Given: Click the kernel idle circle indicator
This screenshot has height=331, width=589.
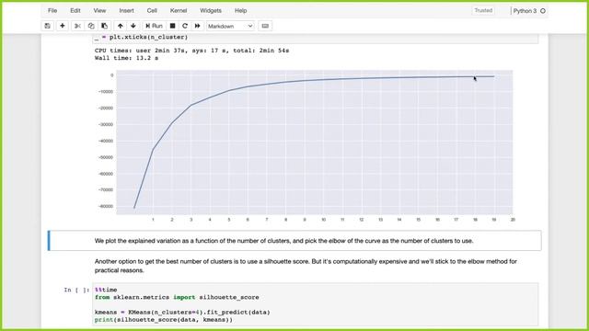Looking at the screenshot, I should pyautogui.click(x=543, y=11).
